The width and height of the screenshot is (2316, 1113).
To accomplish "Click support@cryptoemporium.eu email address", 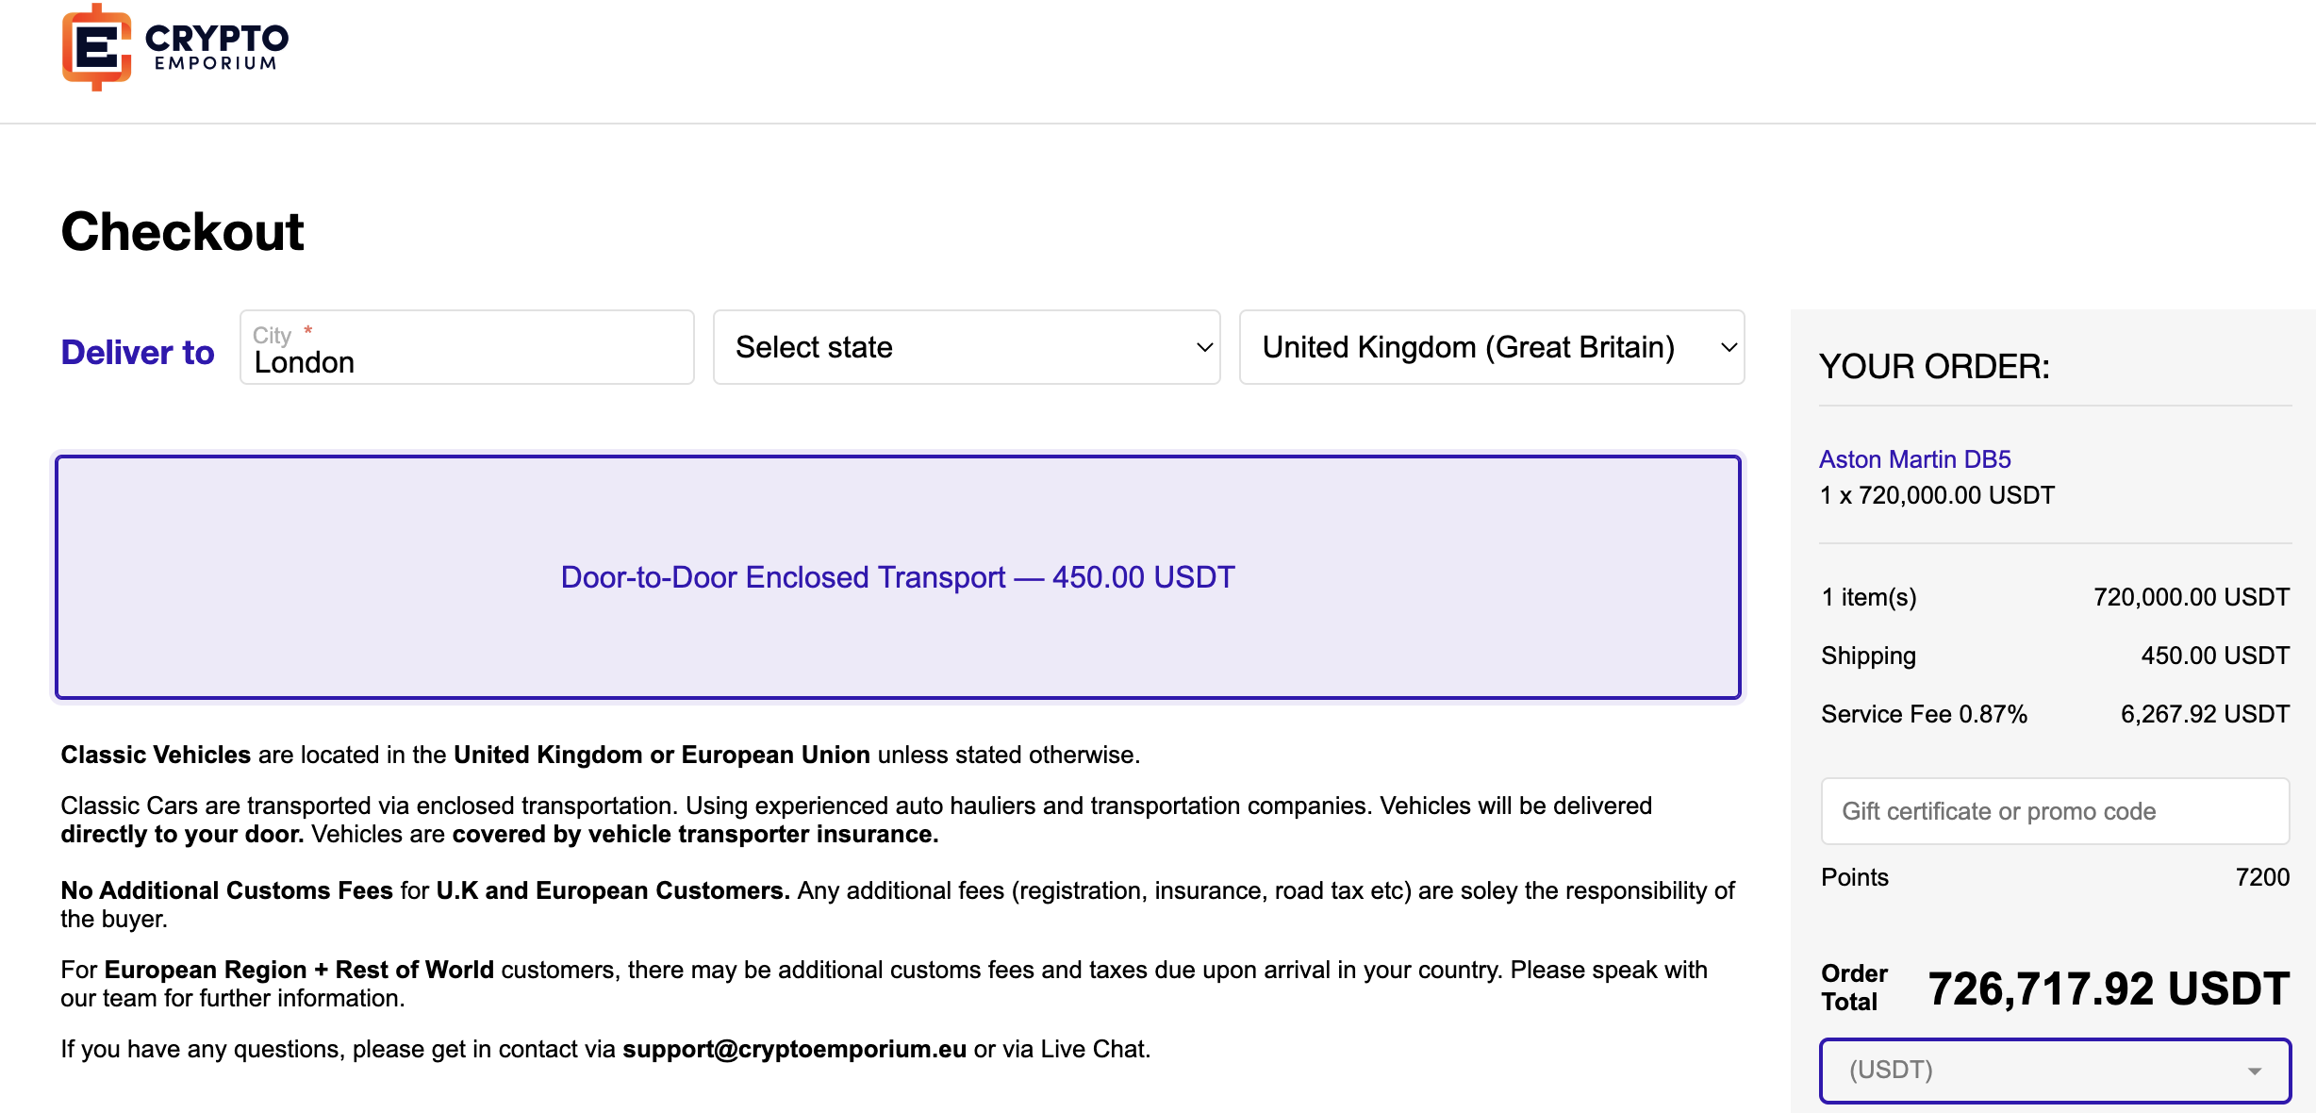I will [794, 1049].
